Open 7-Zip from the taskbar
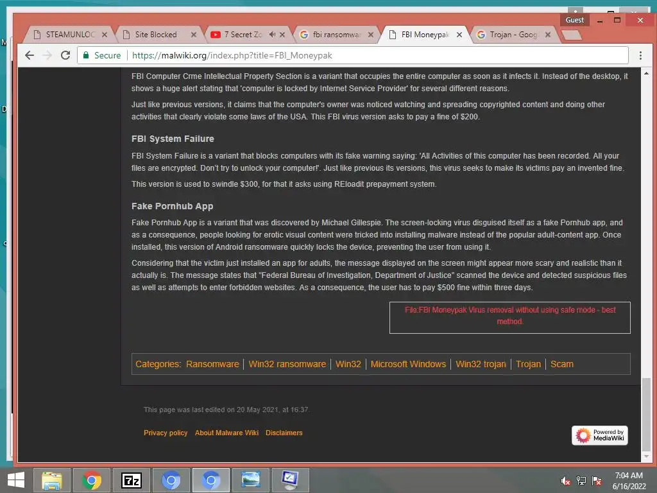Image resolution: width=657 pixels, height=493 pixels. click(131, 480)
